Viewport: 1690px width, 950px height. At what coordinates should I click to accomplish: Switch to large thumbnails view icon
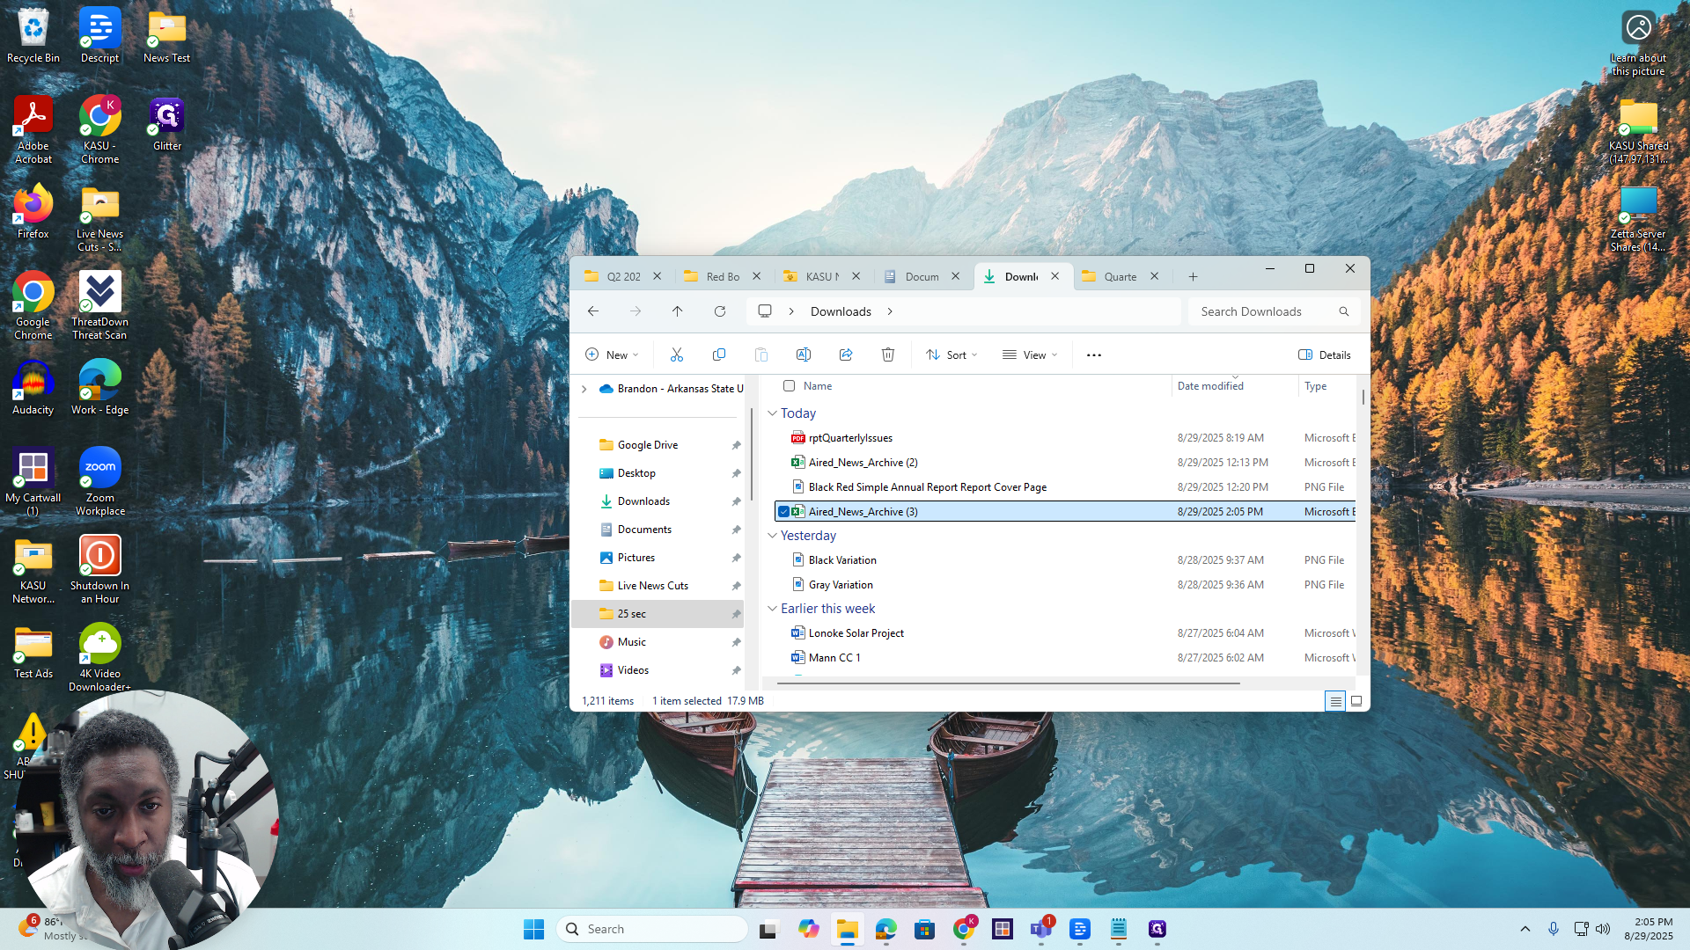pos(1356,701)
